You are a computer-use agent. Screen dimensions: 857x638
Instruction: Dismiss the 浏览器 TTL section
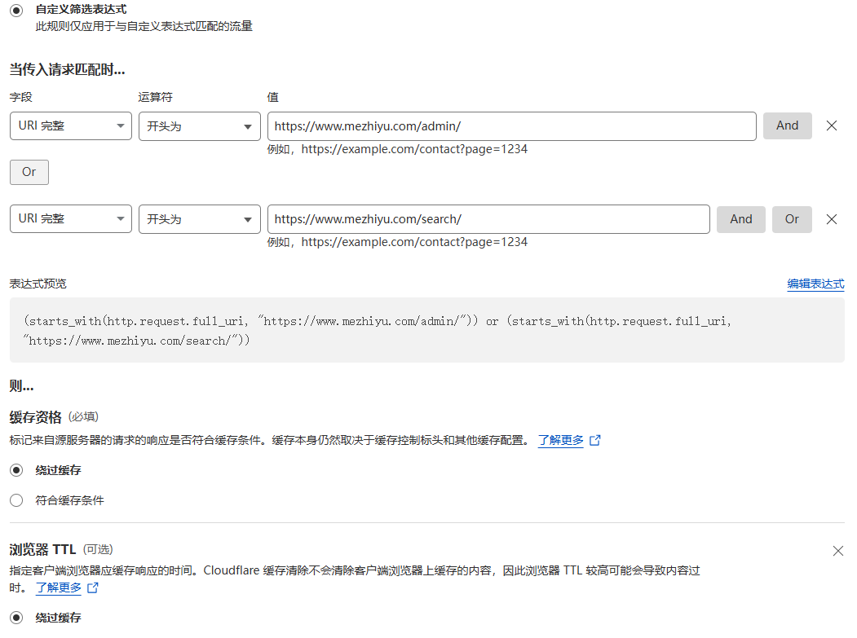(x=838, y=551)
